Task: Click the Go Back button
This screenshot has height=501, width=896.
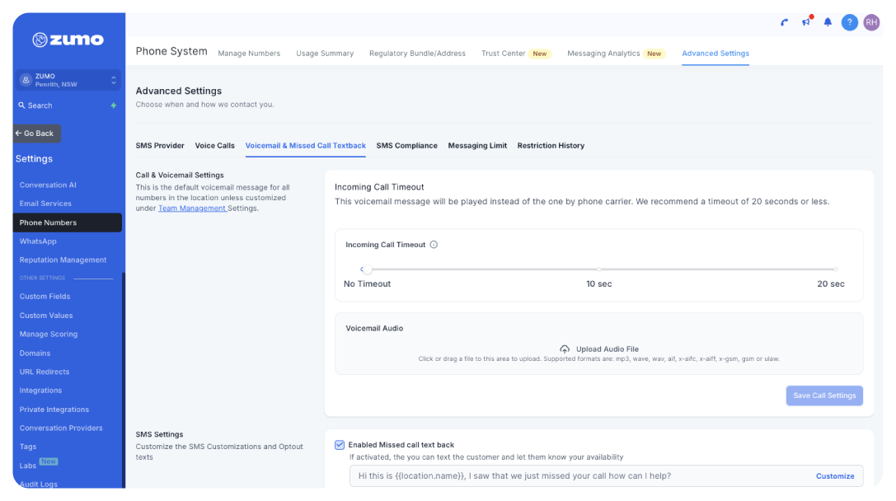Action: click(x=36, y=133)
